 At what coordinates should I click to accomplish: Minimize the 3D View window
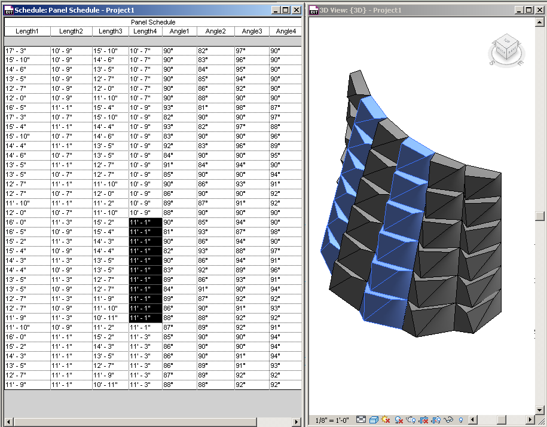pyautogui.click(x=520, y=10)
